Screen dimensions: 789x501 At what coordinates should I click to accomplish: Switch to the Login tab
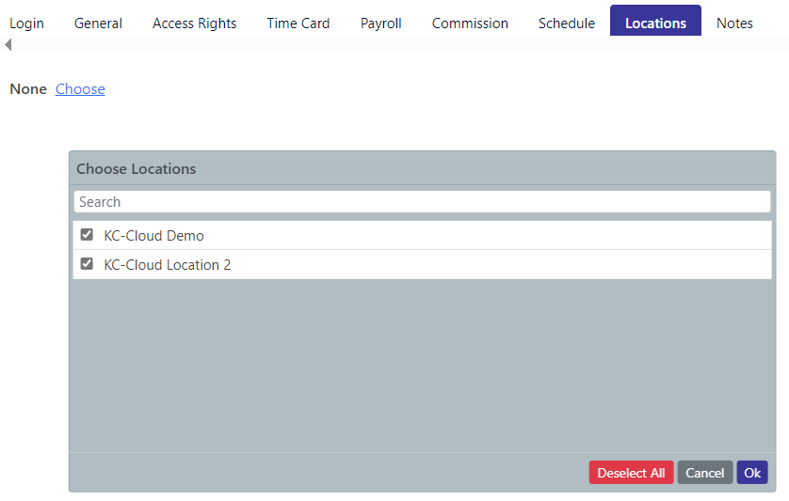tap(26, 23)
